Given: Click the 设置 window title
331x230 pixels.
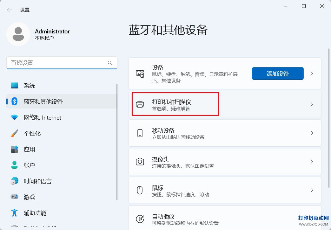Looking at the screenshot, I should pos(25,10).
